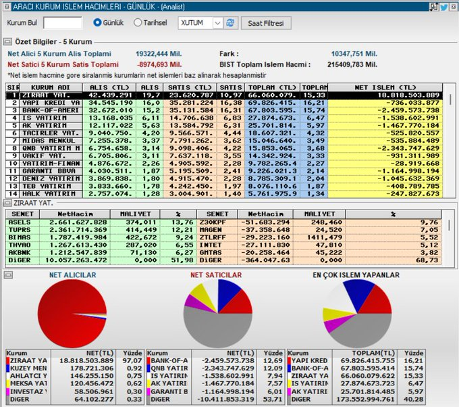The width and height of the screenshot is (459, 407).
Task: Select the IS YATIRIM row
Action: (x=224, y=118)
